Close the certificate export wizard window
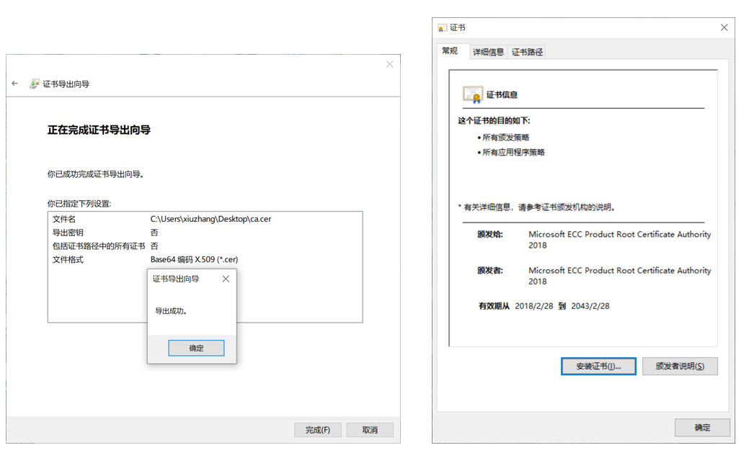Image resolution: width=749 pixels, height=458 pixels. pos(390,64)
